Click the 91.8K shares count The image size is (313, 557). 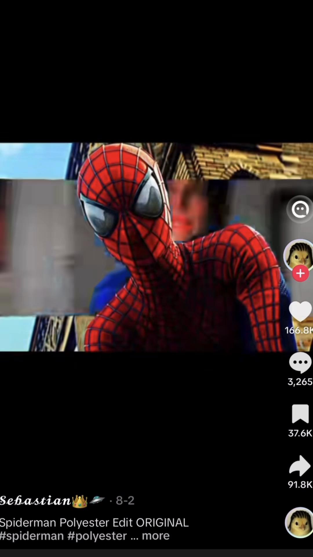pyautogui.click(x=300, y=484)
